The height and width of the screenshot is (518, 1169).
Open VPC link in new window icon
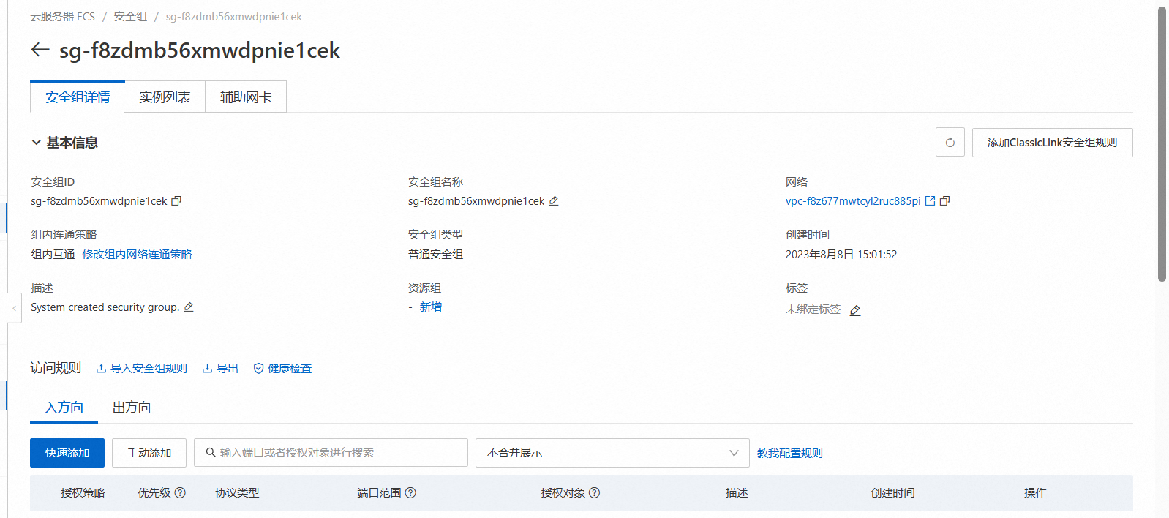[930, 201]
